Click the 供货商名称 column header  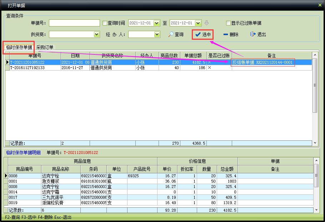click(112, 56)
